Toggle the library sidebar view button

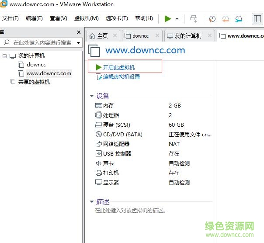tap(257, 19)
